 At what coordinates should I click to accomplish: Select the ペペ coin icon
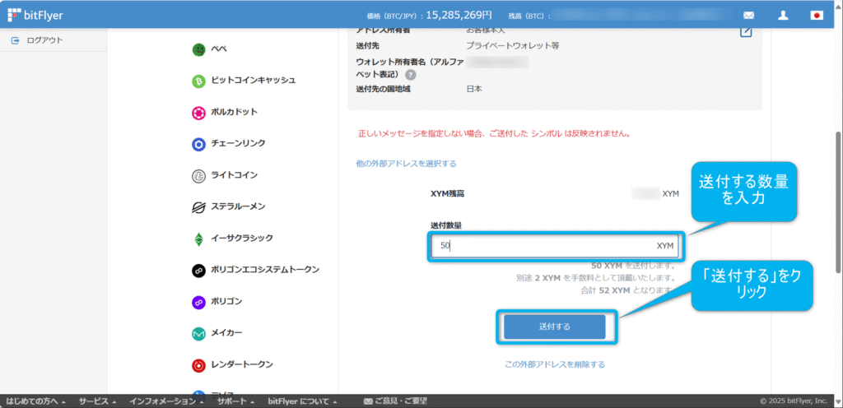coord(199,49)
